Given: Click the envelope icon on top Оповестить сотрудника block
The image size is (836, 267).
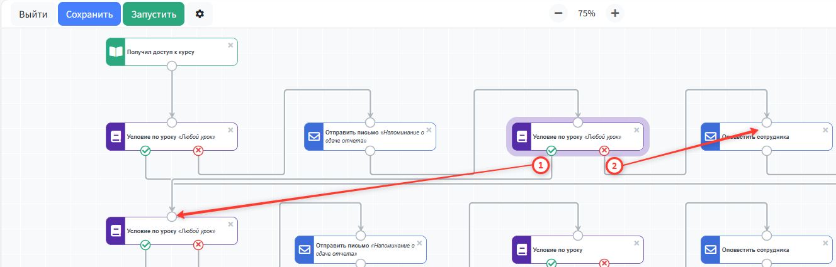Looking at the screenshot, I should pos(711,136).
